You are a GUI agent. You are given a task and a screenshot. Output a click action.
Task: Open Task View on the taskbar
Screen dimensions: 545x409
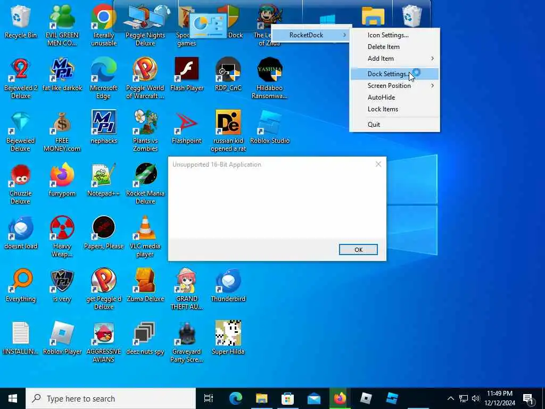point(209,398)
